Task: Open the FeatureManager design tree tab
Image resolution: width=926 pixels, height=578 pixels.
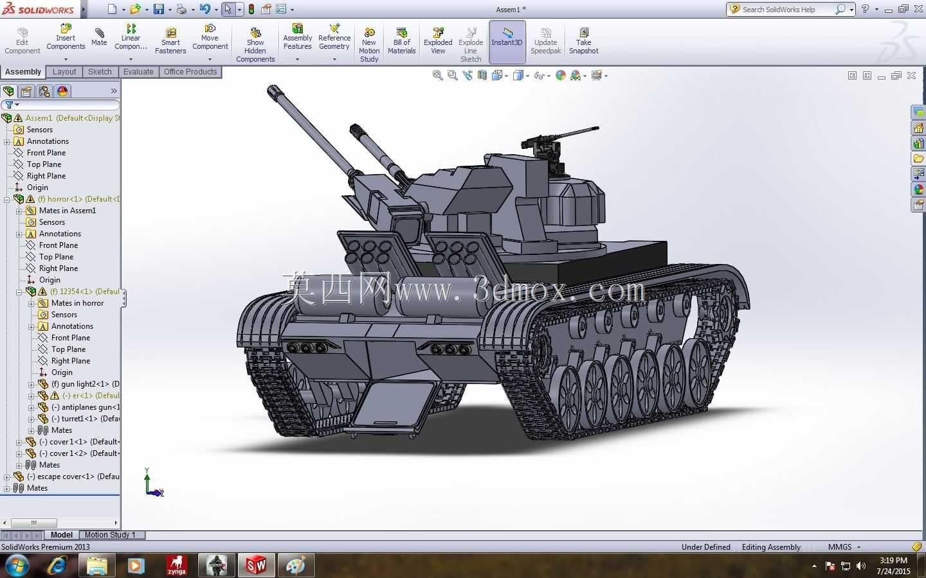Action: tap(8, 91)
